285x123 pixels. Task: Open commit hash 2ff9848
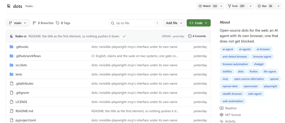(166, 36)
